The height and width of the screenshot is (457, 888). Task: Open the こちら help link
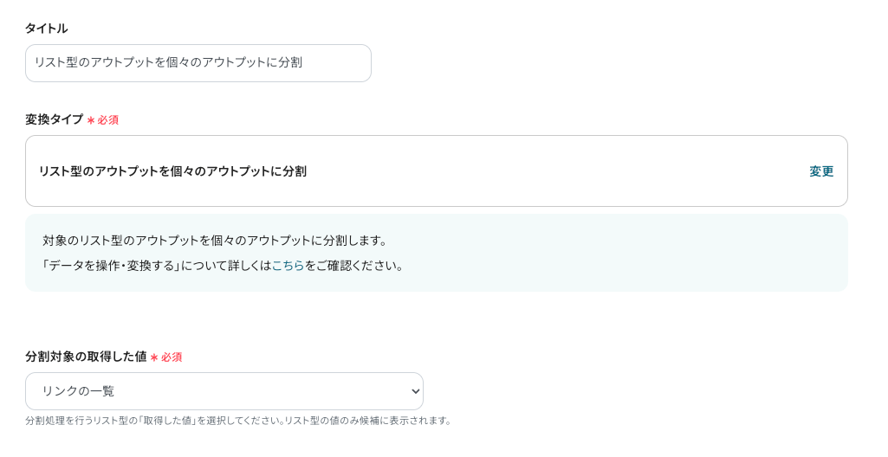point(288,266)
